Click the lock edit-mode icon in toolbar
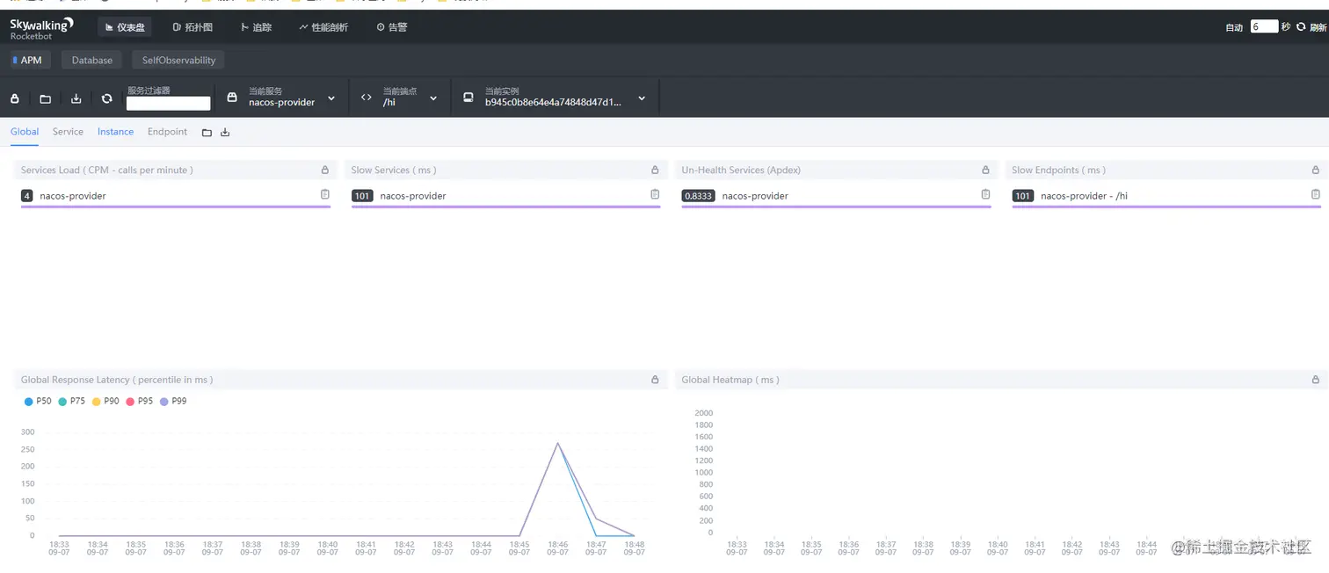This screenshot has height=573, width=1329. (15, 98)
